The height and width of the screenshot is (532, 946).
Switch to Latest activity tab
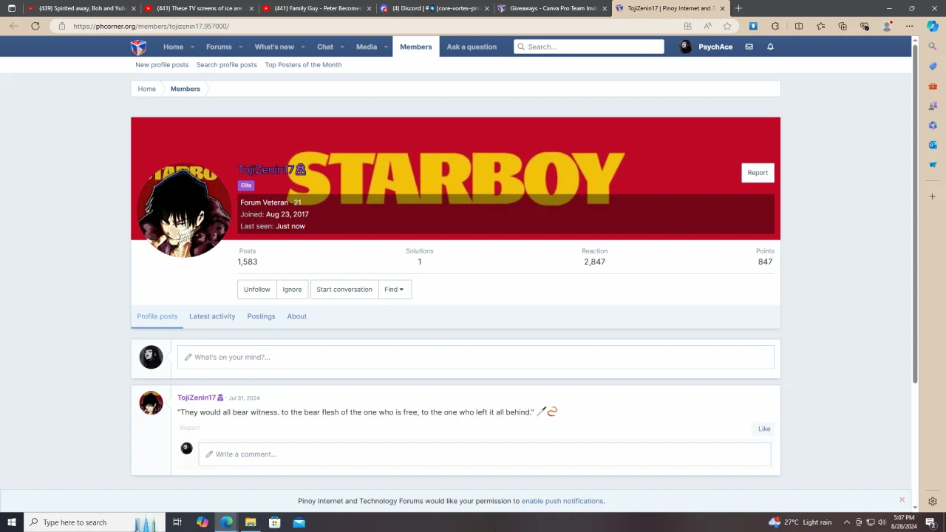212,316
